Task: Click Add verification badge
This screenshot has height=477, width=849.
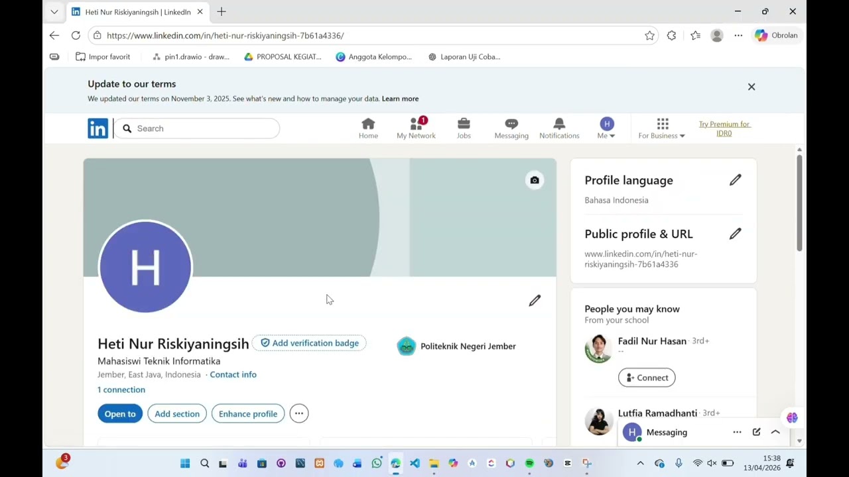Action: (309, 343)
